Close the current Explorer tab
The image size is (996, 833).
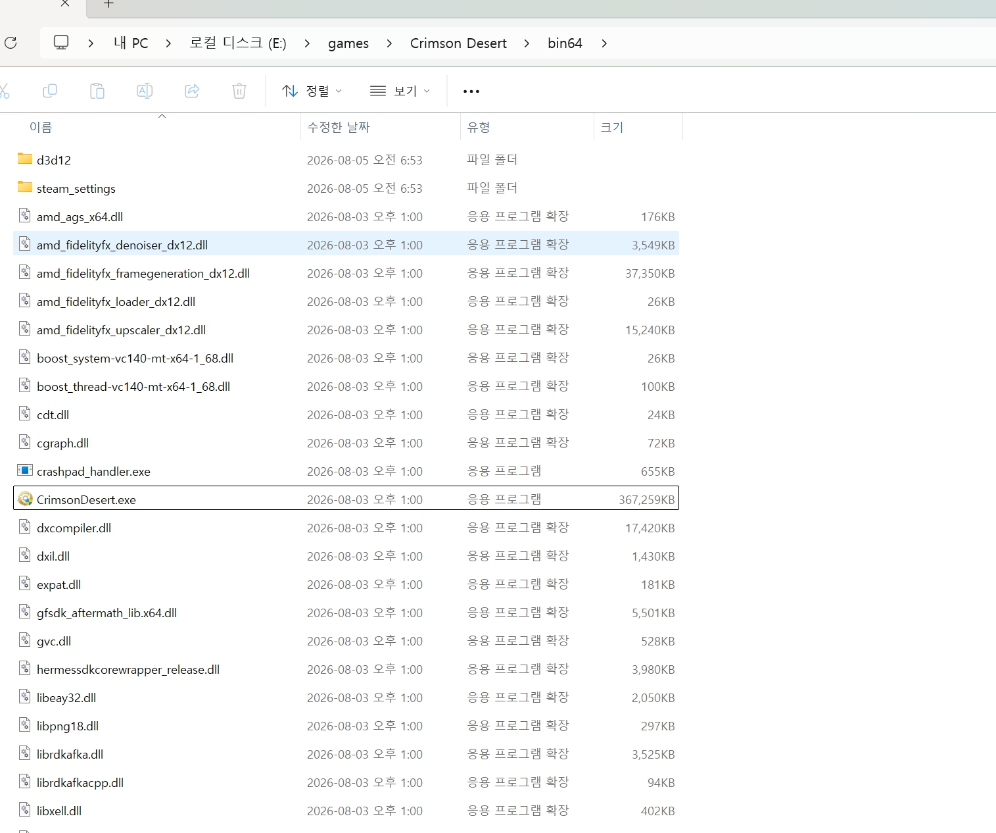[x=65, y=4]
